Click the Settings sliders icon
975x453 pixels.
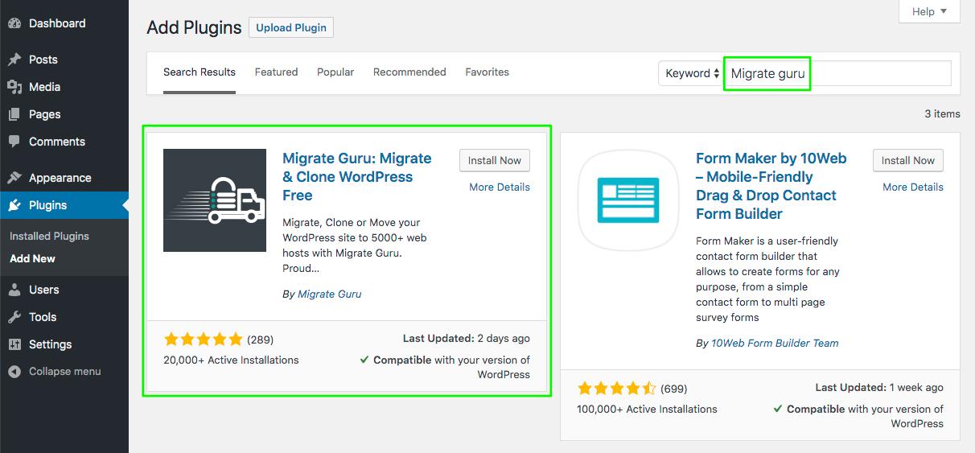click(14, 344)
